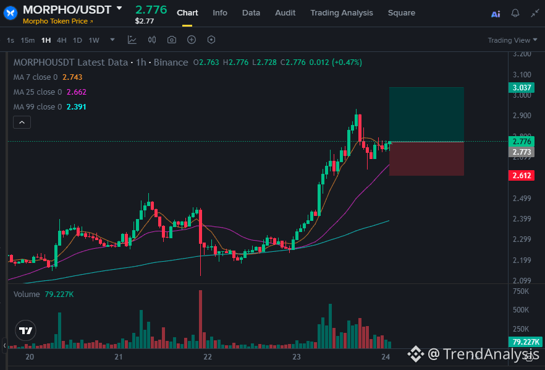Viewport: 545px width, 370px height.
Task: Click the MA 25 close indicator label
Action: [38, 92]
